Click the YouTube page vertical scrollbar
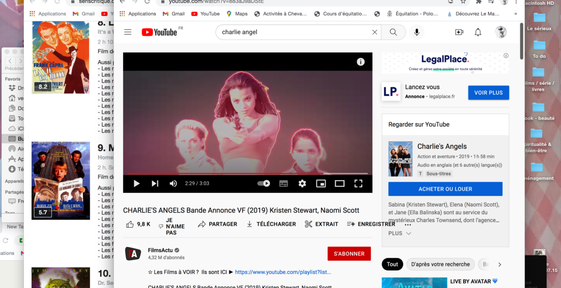This screenshot has height=288, width=561. 522,41
